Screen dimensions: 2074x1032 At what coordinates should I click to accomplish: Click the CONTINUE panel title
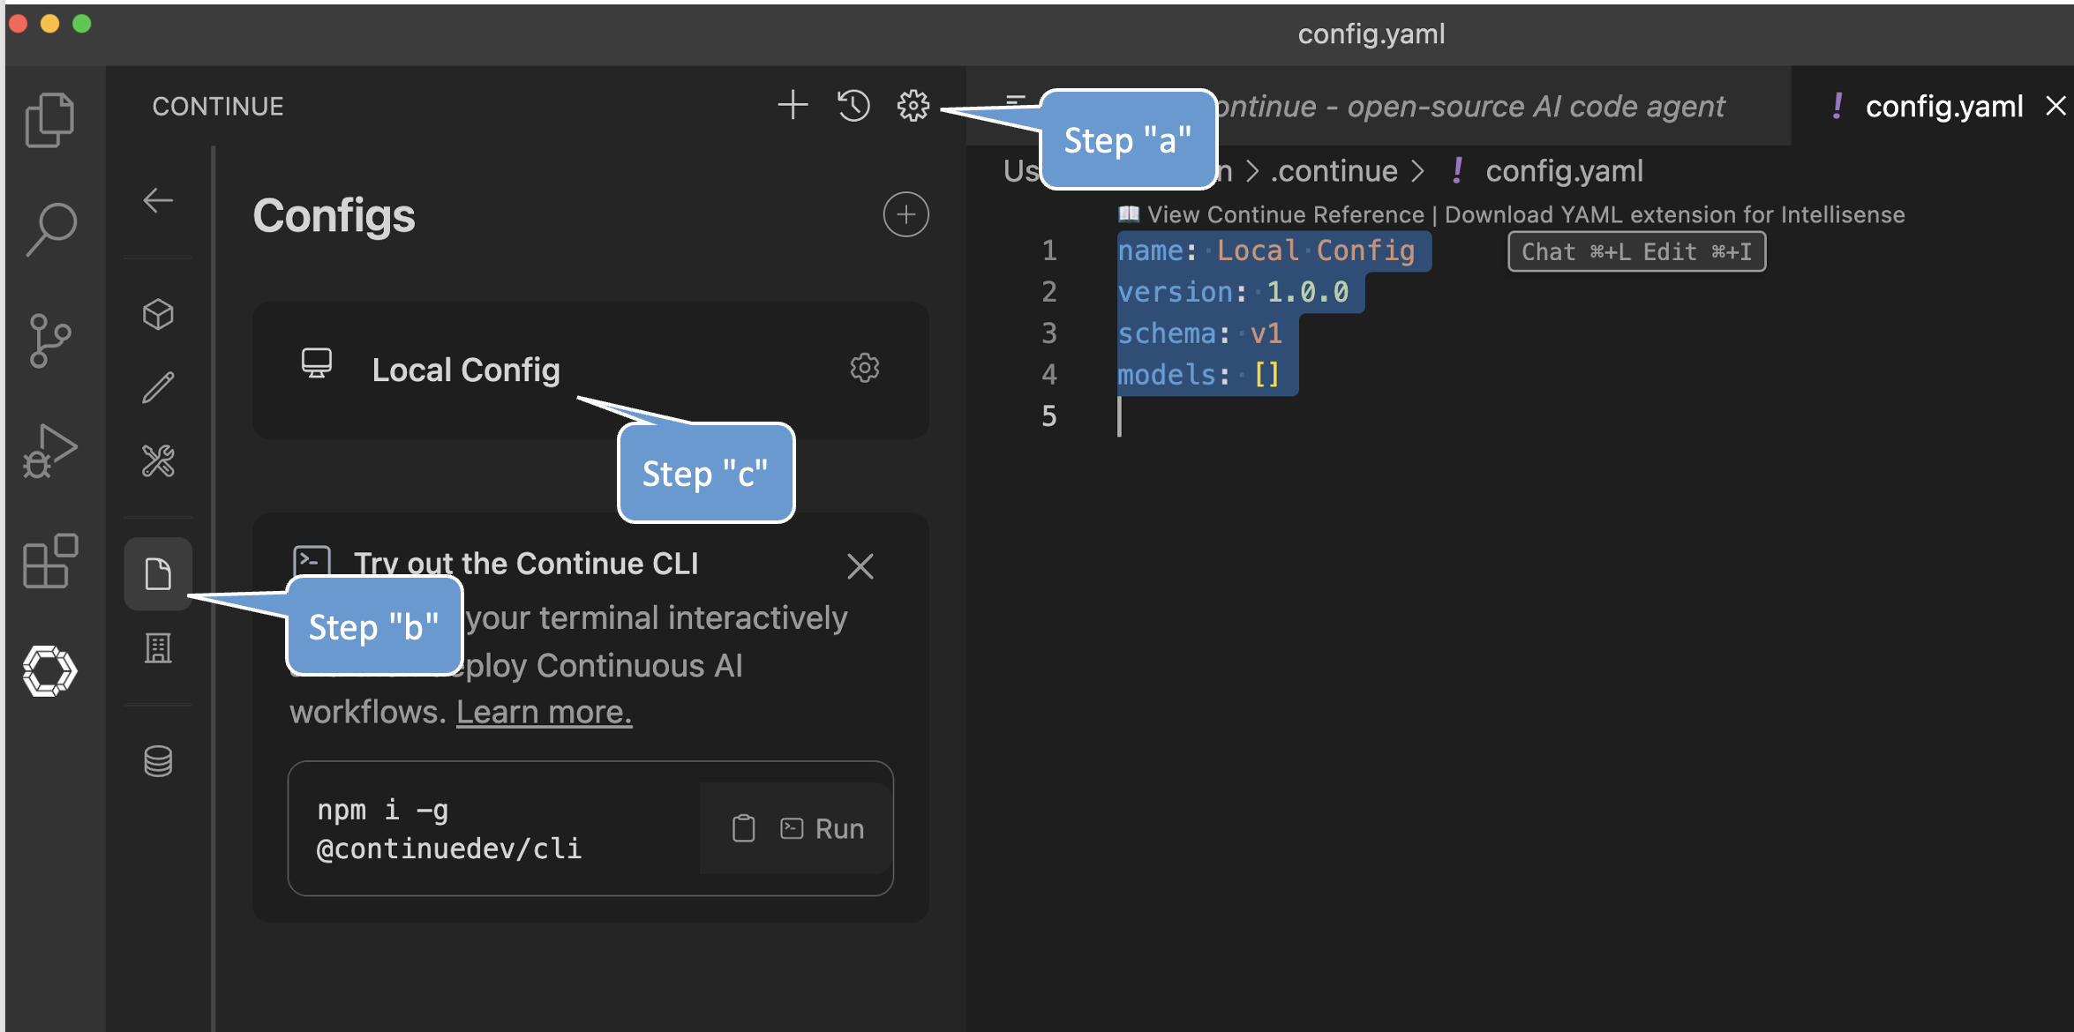pyautogui.click(x=218, y=106)
